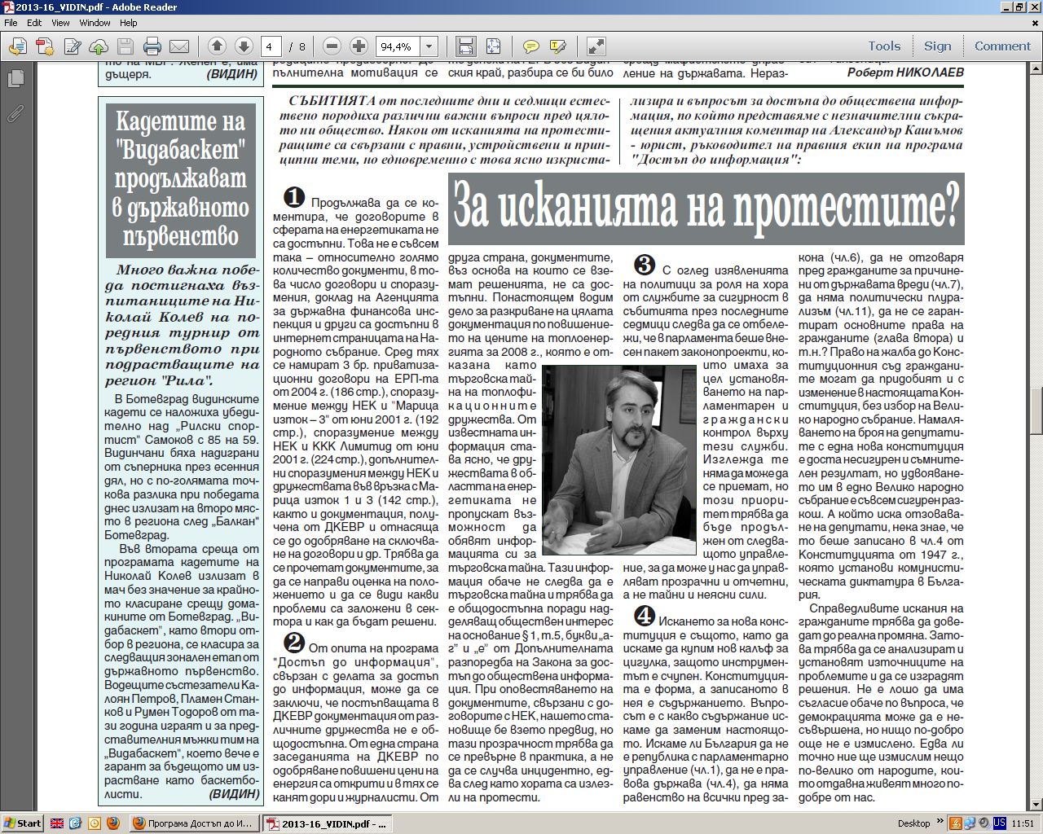Select the highlight text tool
This screenshot has height=834, width=1043.
click(558, 46)
